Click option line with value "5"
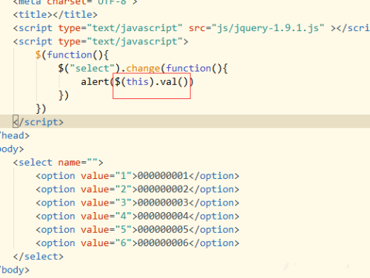The image size is (370, 278). tap(138, 230)
